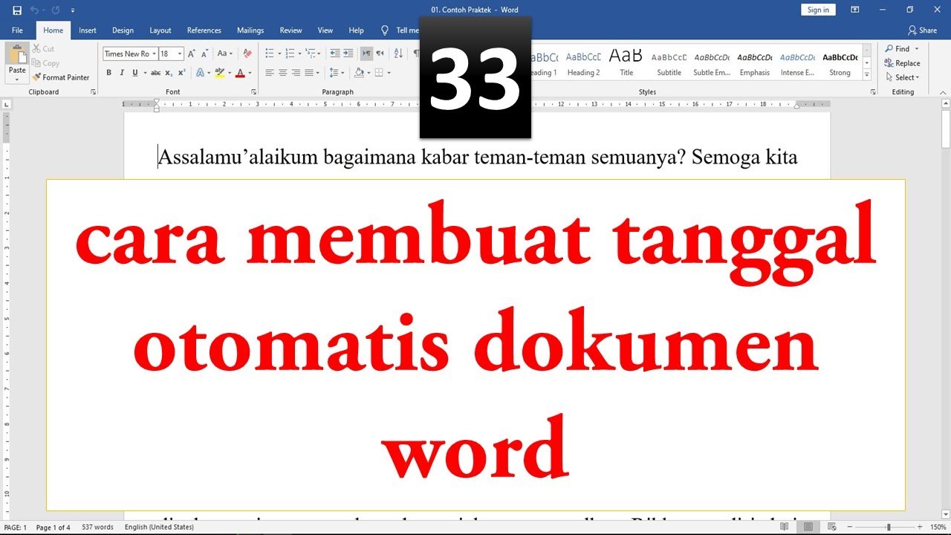Viewport: 951px width, 535px height.
Task: Switch to Web Layout view icon
Action: click(x=832, y=528)
